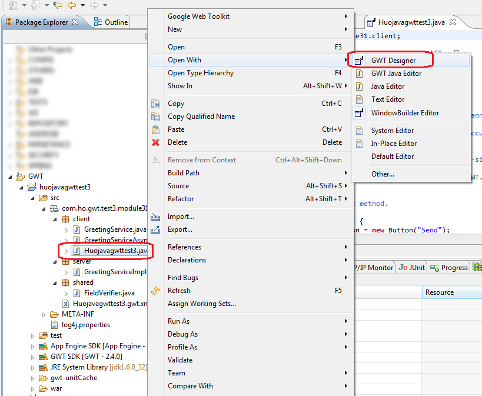This screenshot has width=482, height=396.
Task: Open the file with GWT Designer
Action: point(395,59)
